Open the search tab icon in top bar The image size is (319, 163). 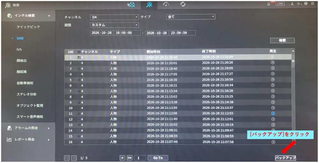(149, 5)
